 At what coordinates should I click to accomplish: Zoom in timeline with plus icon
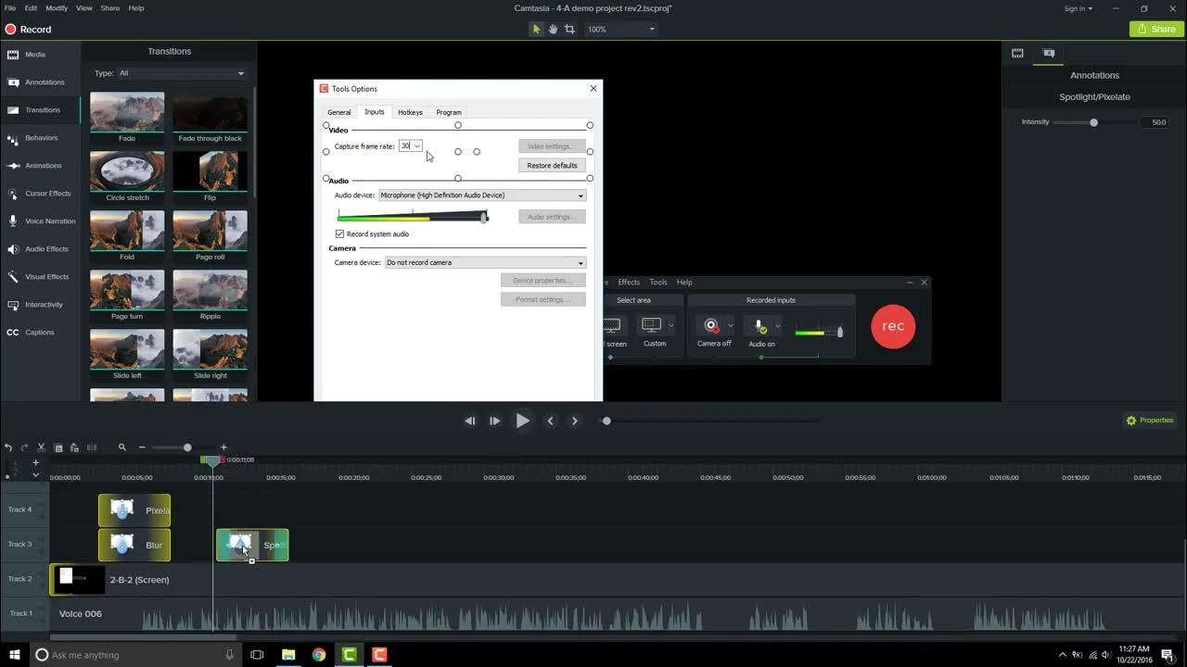pyautogui.click(x=223, y=447)
